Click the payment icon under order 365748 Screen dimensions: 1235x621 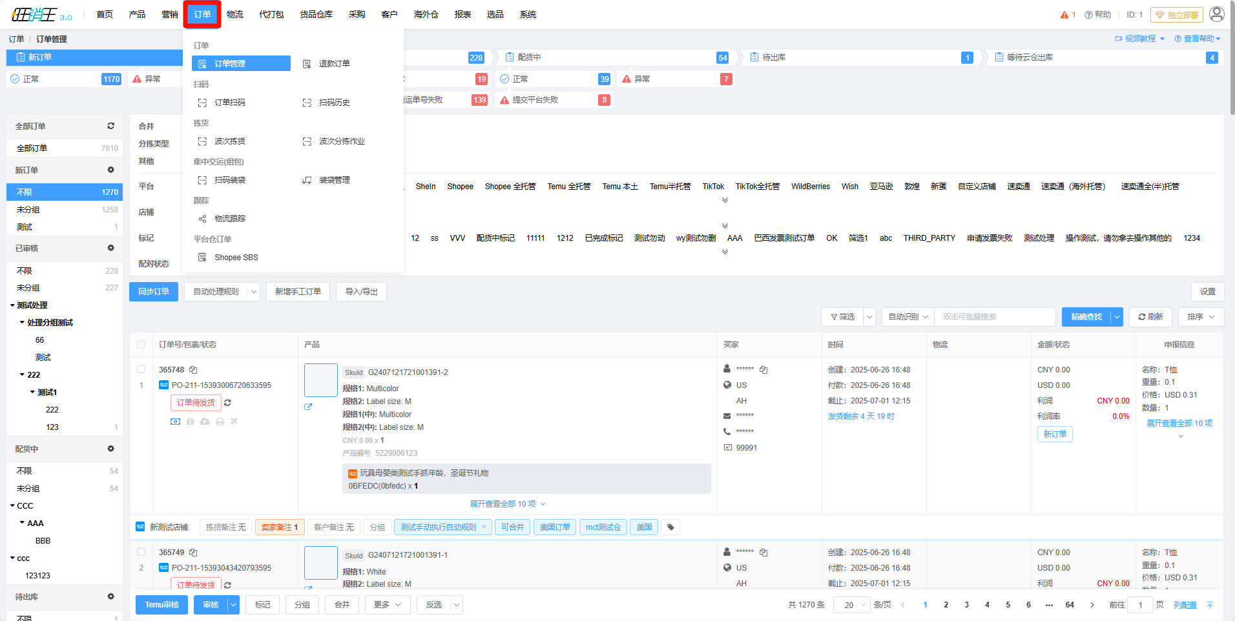click(x=175, y=422)
